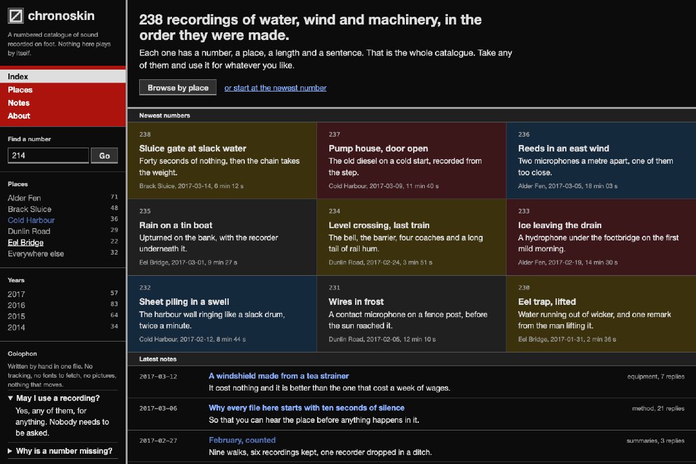Viewport: 696px width, 464px height.
Task: Open the Eel Bridge place link
Action: 26,242
